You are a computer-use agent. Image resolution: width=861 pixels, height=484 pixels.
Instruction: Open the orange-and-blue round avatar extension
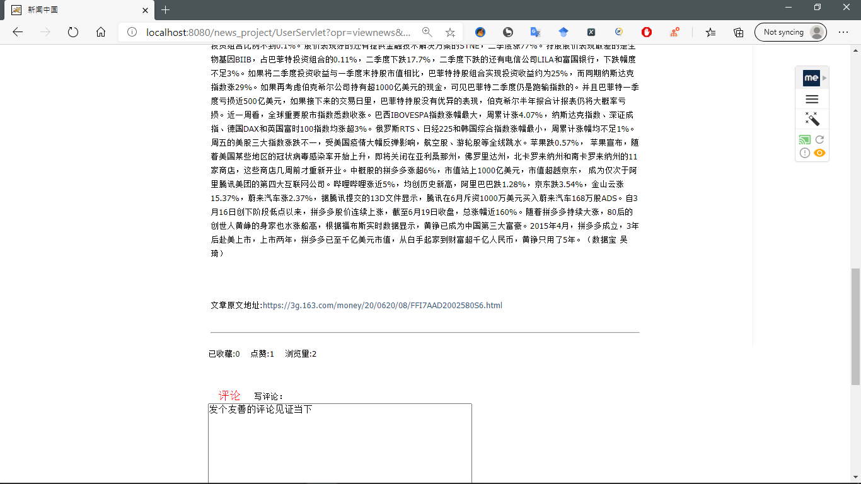click(480, 32)
